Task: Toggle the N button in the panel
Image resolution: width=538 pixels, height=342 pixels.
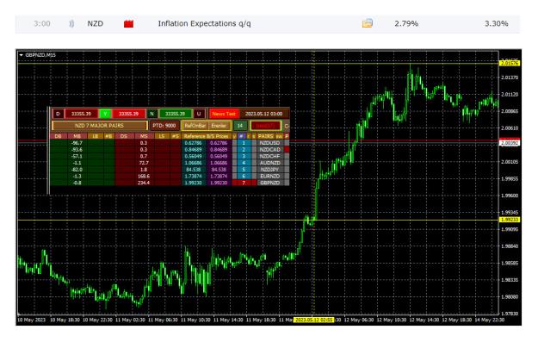Action: 152,114
